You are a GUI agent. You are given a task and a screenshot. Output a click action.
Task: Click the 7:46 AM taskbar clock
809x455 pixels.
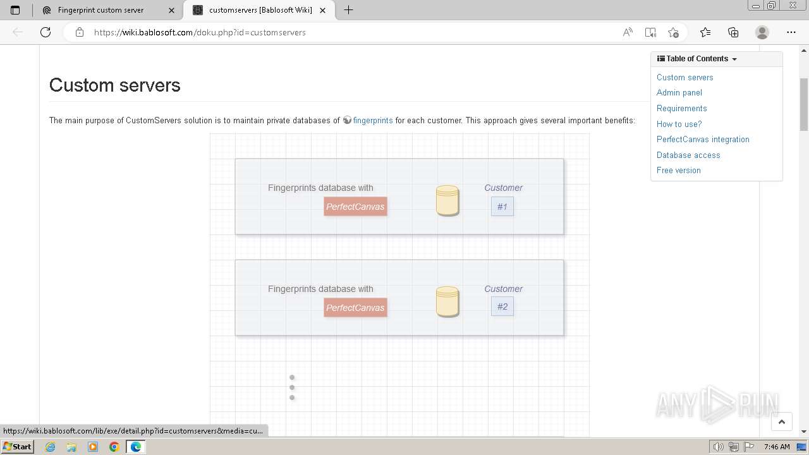(777, 447)
